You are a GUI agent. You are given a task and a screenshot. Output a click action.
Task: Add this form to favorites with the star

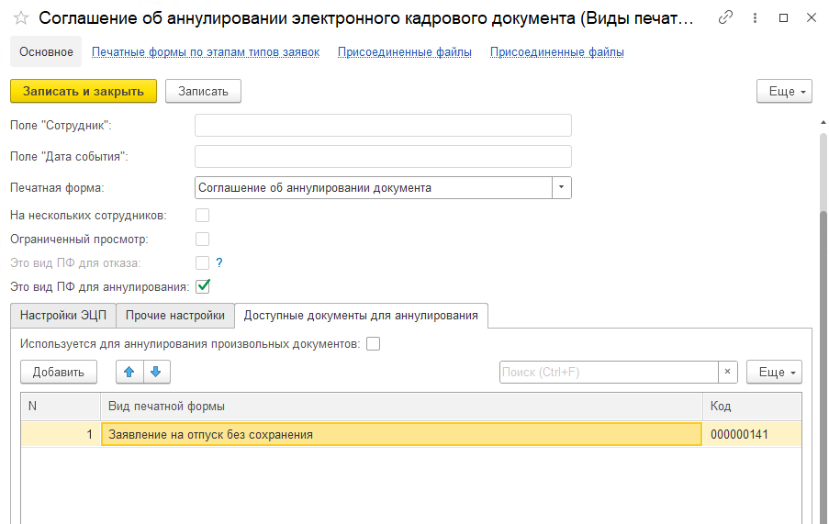click(x=21, y=18)
